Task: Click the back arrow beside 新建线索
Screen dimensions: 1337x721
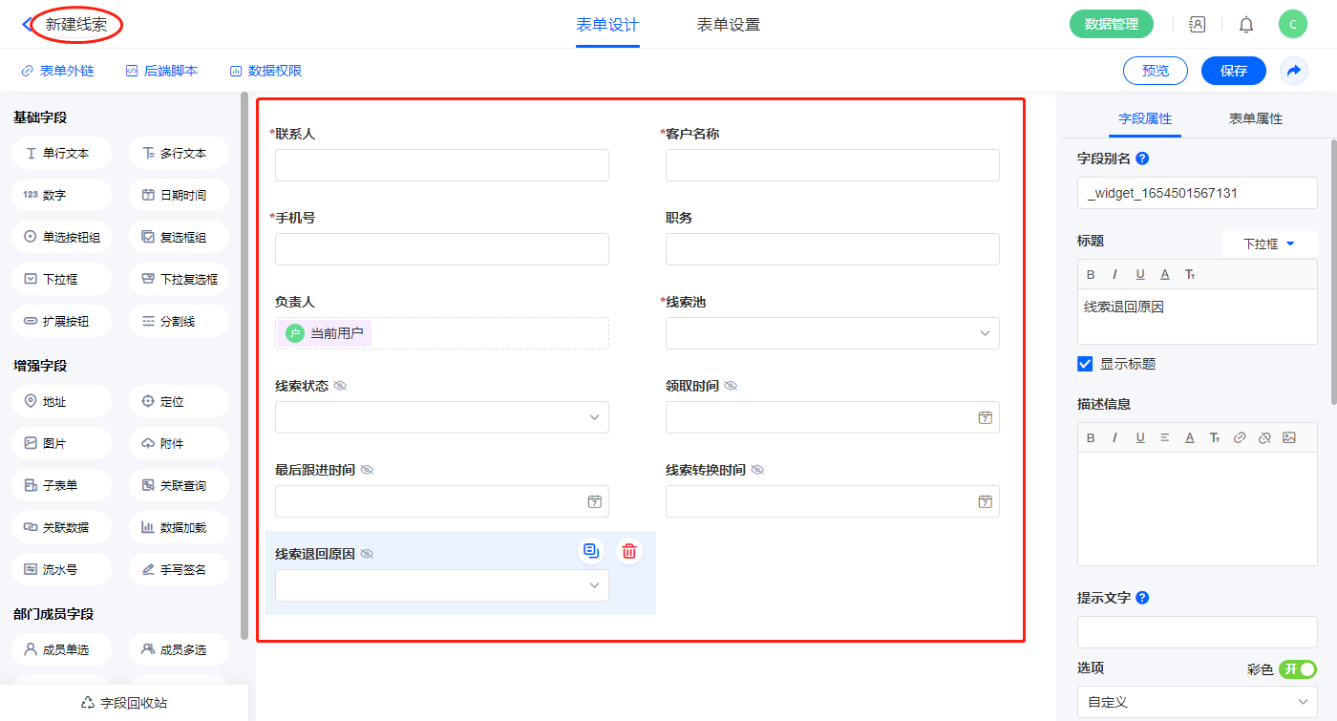Action: pyautogui.click(x=27, y=24)
